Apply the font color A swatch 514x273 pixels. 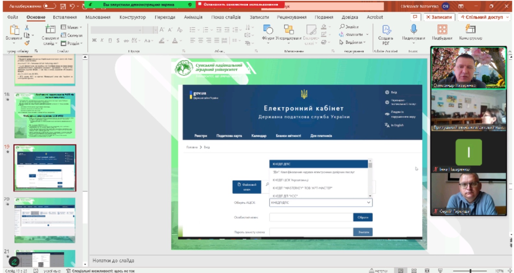click(175, 40)
